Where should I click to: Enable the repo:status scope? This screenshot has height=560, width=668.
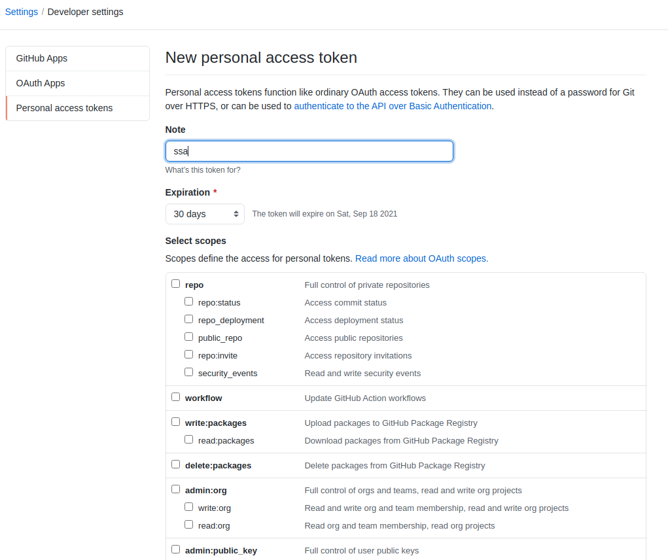click(188, 302)
